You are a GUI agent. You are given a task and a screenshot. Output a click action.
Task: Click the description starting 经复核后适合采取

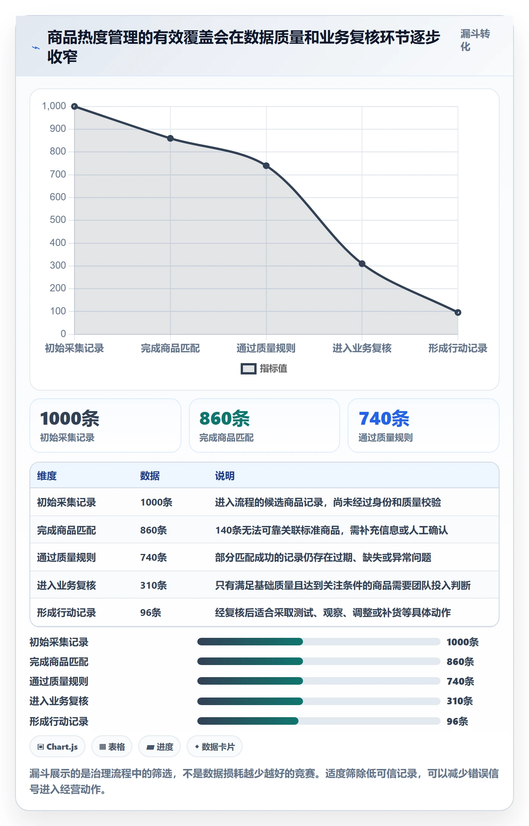[x=333, y=613]
